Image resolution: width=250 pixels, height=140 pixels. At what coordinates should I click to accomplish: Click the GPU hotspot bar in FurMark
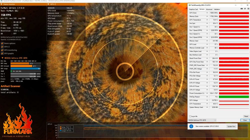tap(26, 66)
